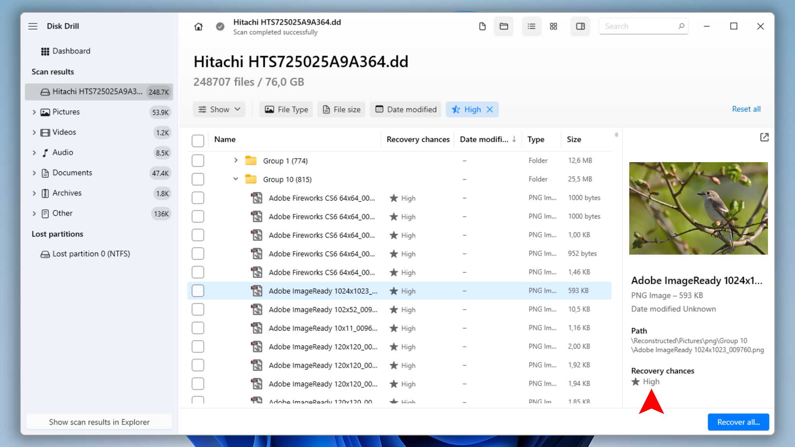The width and height of the screenshot is (795, 447).
Task: Click the bird preview thumbnail
Action: click(698, 208)
